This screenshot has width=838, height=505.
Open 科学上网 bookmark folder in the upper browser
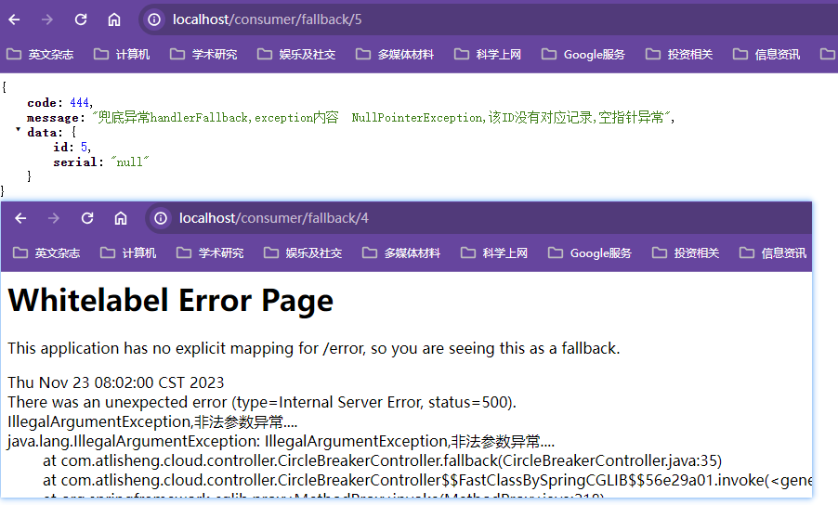pos(489,55)
